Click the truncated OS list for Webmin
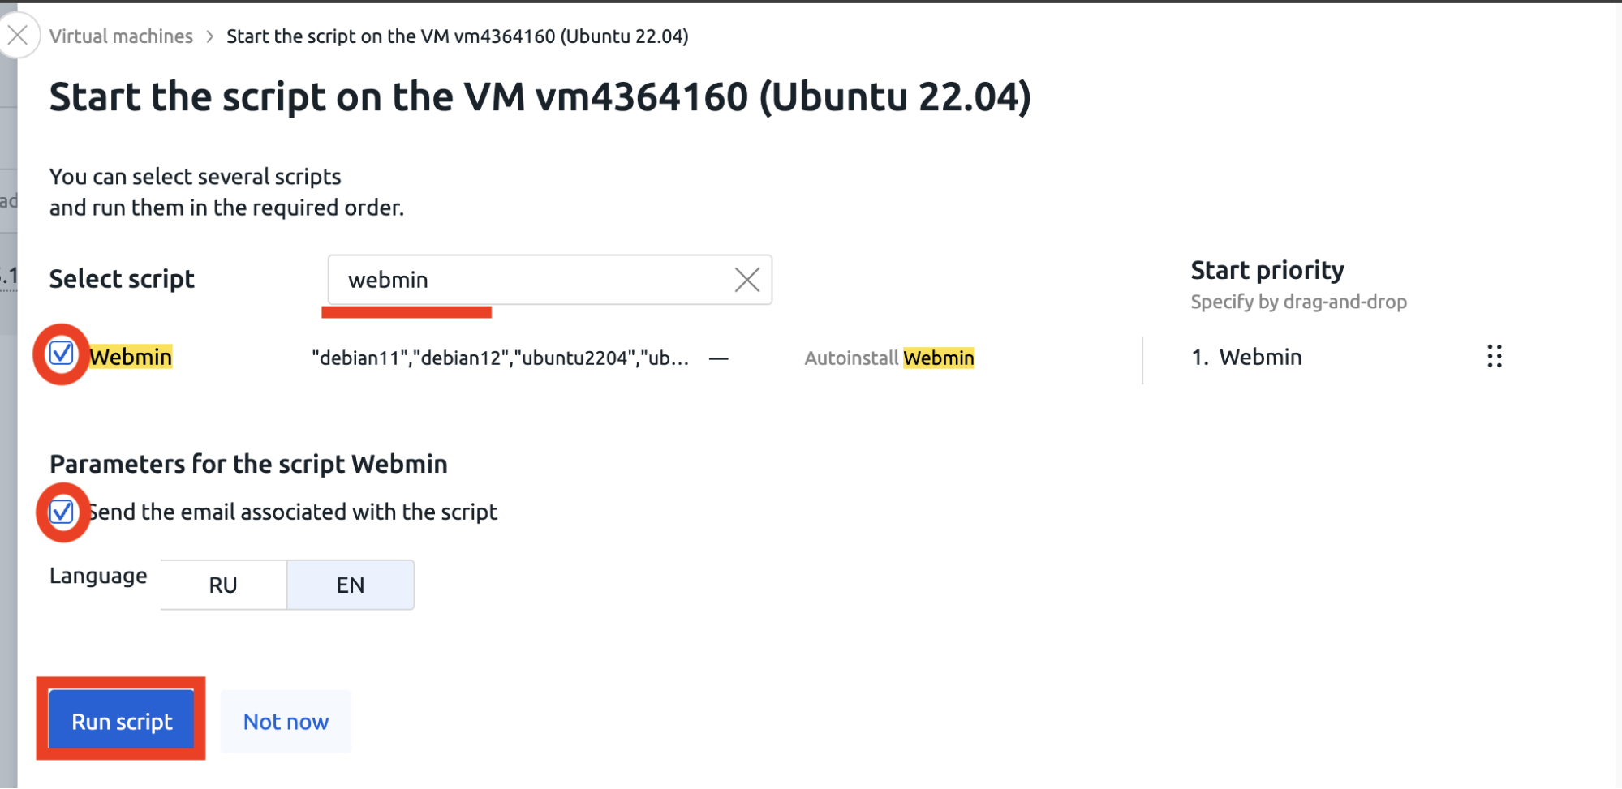The image size is (1622, 789). [x=501, y=358]
